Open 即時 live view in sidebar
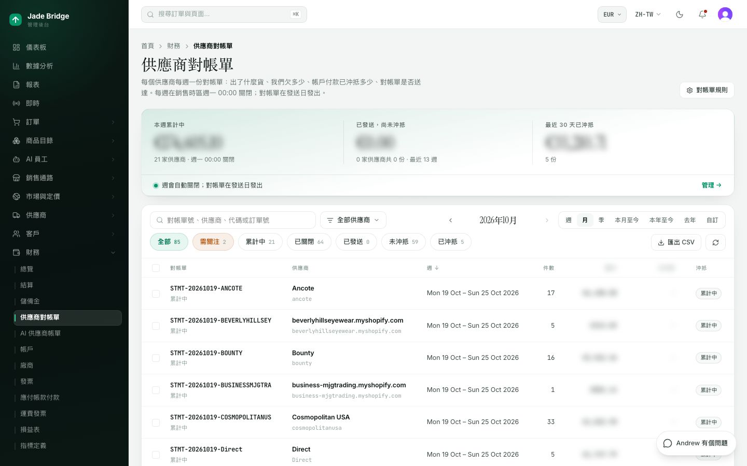The width and height of the screenshot is (747, 466). point(64,103)
